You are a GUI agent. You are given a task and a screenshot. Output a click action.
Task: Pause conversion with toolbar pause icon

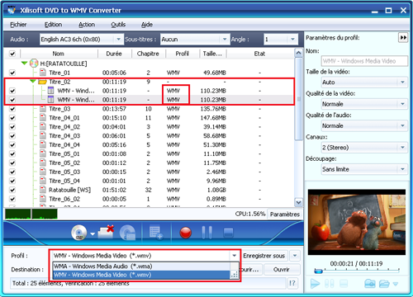[207, 233]
